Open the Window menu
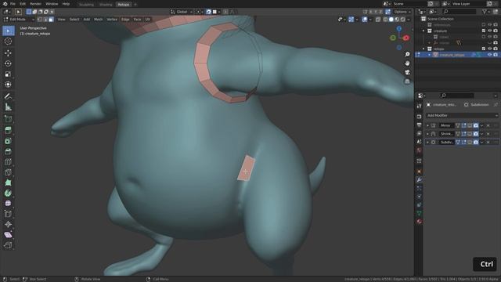The height and width of the screenshot is (282, 501). coord(52,4)
